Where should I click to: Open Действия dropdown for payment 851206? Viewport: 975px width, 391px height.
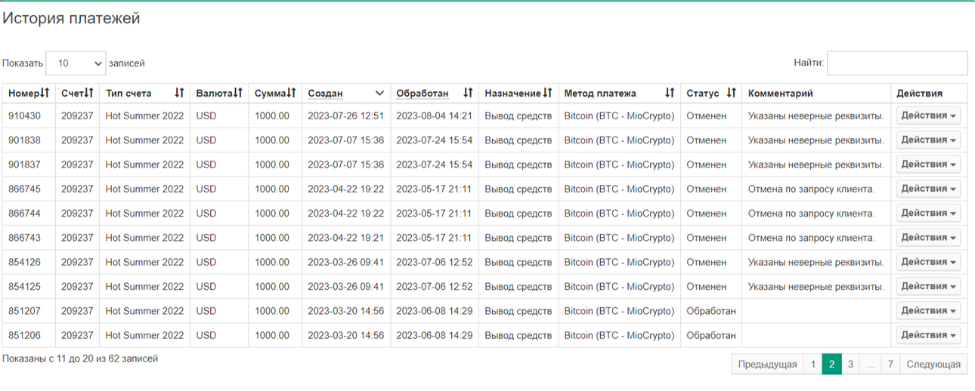(928, 335)
